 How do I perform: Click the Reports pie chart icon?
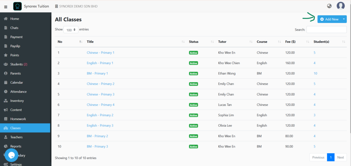click(x=6, y=147)
